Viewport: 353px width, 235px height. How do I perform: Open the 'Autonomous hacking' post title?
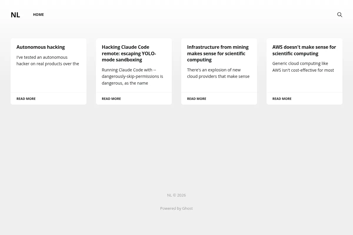[x=41, y=47]
